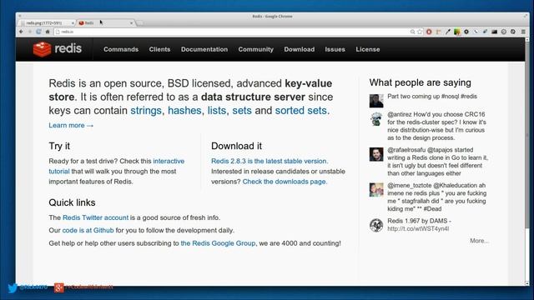This screenshot has width=534, height=300.
Task: Click avatar beside the @imene_toztote tweet
Action: tap(376, 190)
